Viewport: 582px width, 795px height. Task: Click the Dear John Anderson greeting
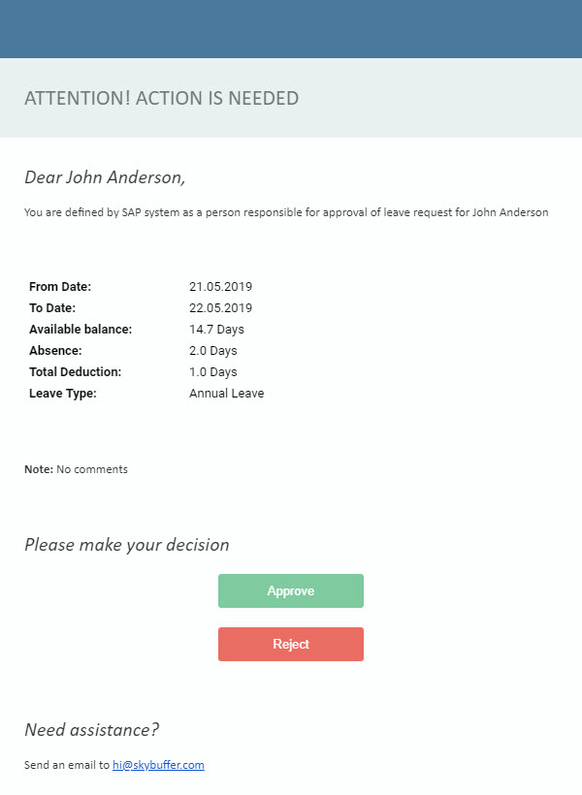click(105, 177)
